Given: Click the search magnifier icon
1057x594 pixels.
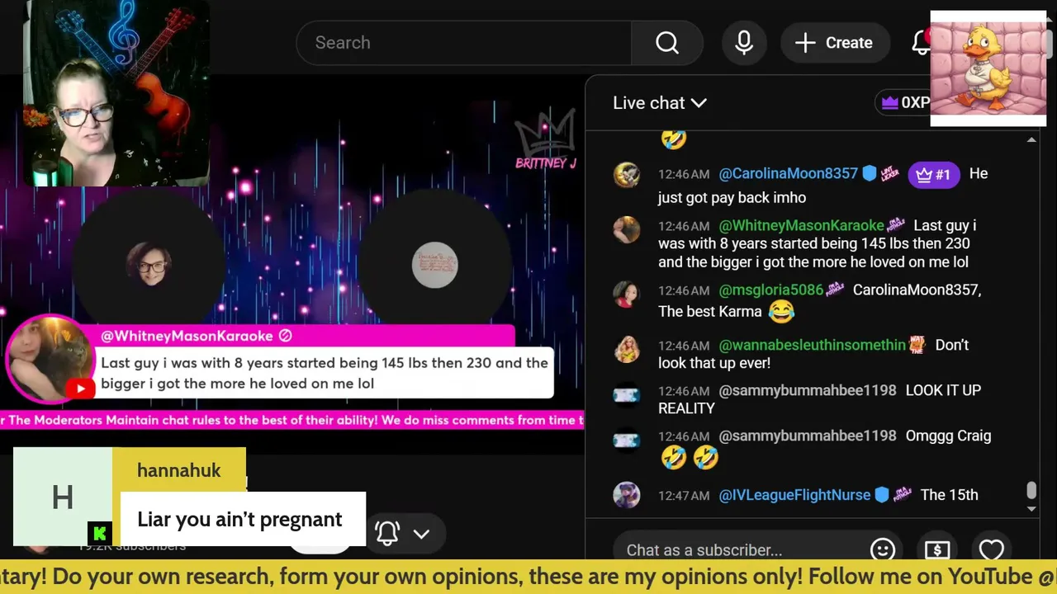Looking at the screenshot, I should point(667,43).
